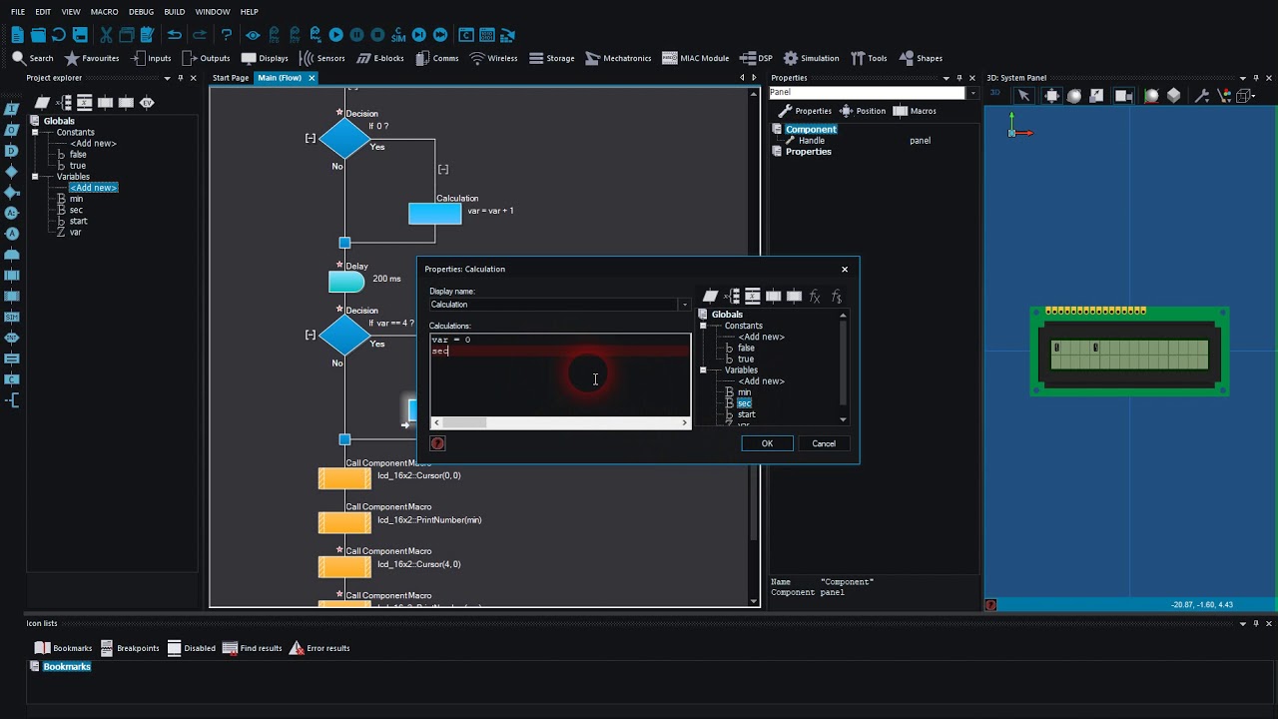Click the Open project folder icon
The image size is (1278, 719).
point(38,35)
